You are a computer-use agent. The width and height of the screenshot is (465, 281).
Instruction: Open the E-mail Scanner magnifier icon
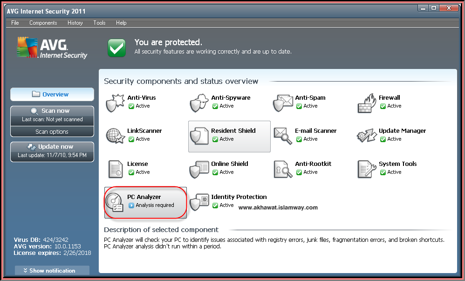(283, 136)
